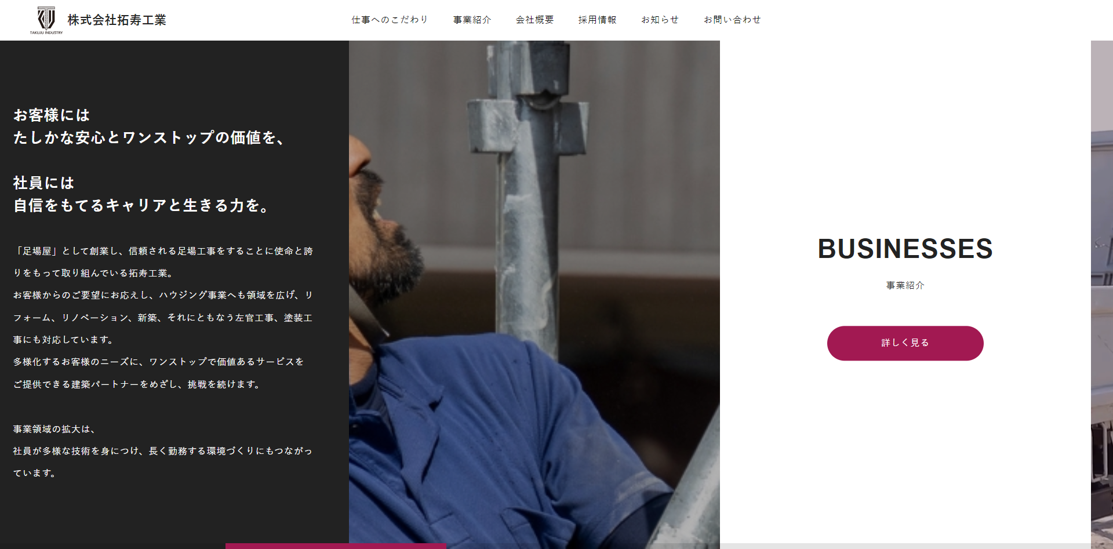The height and width of the screenshot is (549, 1113).
Task: Click the photo of worker in blue shirt
Action: click(534, 295)
